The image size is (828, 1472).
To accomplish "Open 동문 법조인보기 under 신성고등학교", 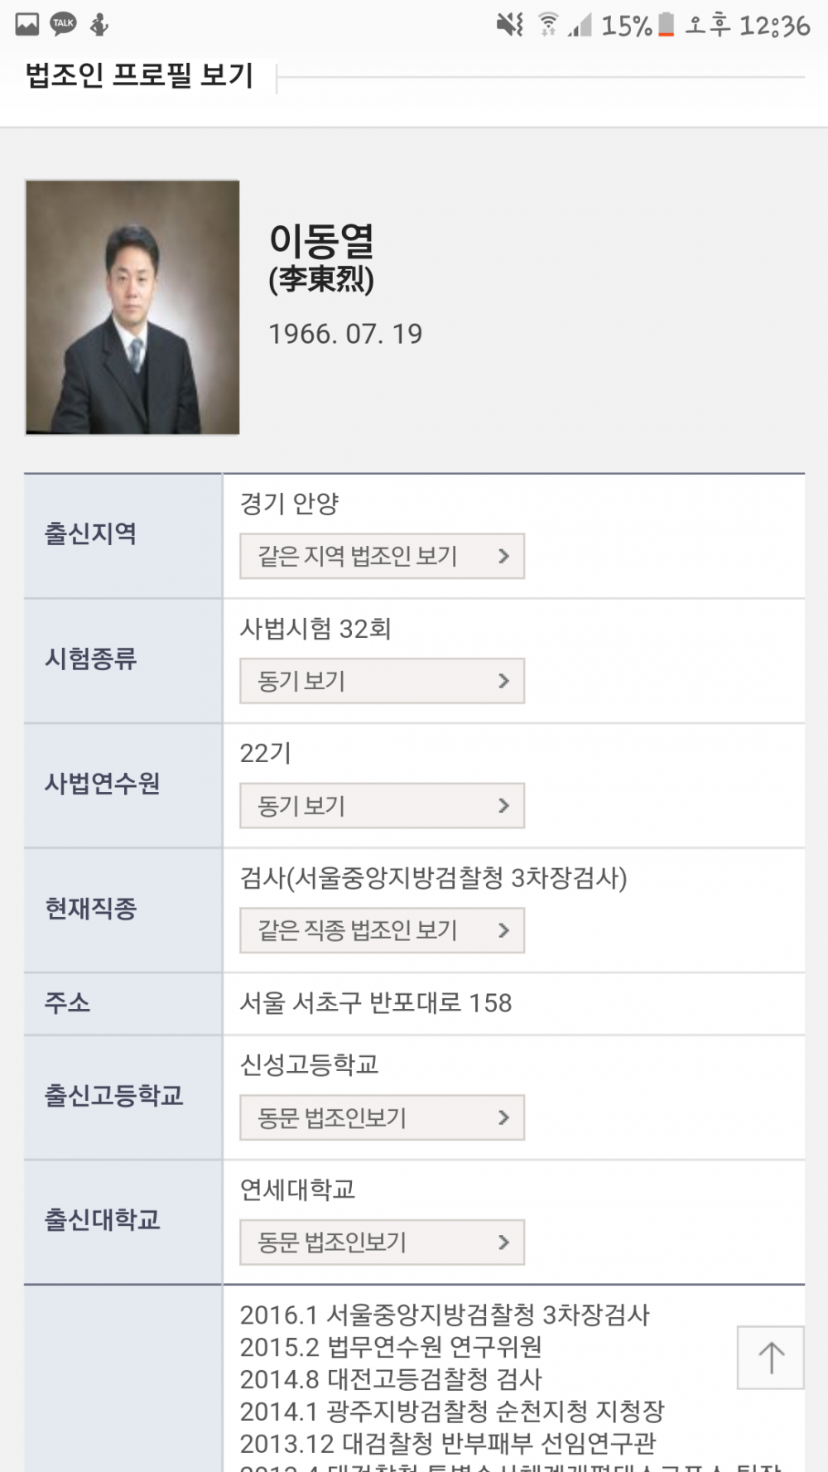I will [x=382, y=1117].
